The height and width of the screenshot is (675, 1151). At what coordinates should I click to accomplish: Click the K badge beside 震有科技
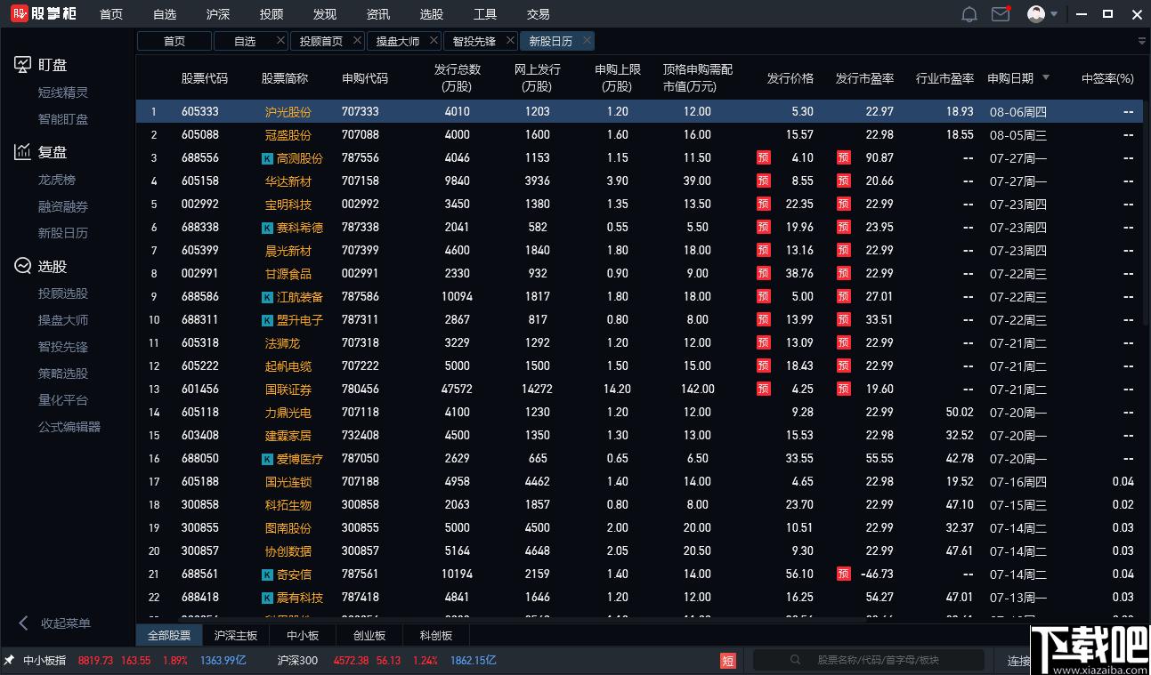[x=267, y=598]
